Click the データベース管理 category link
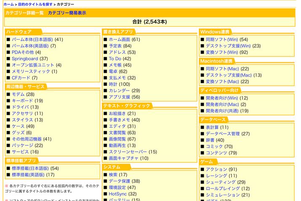The width and height of the screenshot is (301, 201). click(222, 134)
